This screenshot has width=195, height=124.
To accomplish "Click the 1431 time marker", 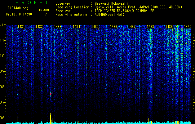I will pyautogui.click(x=21, y=27).
